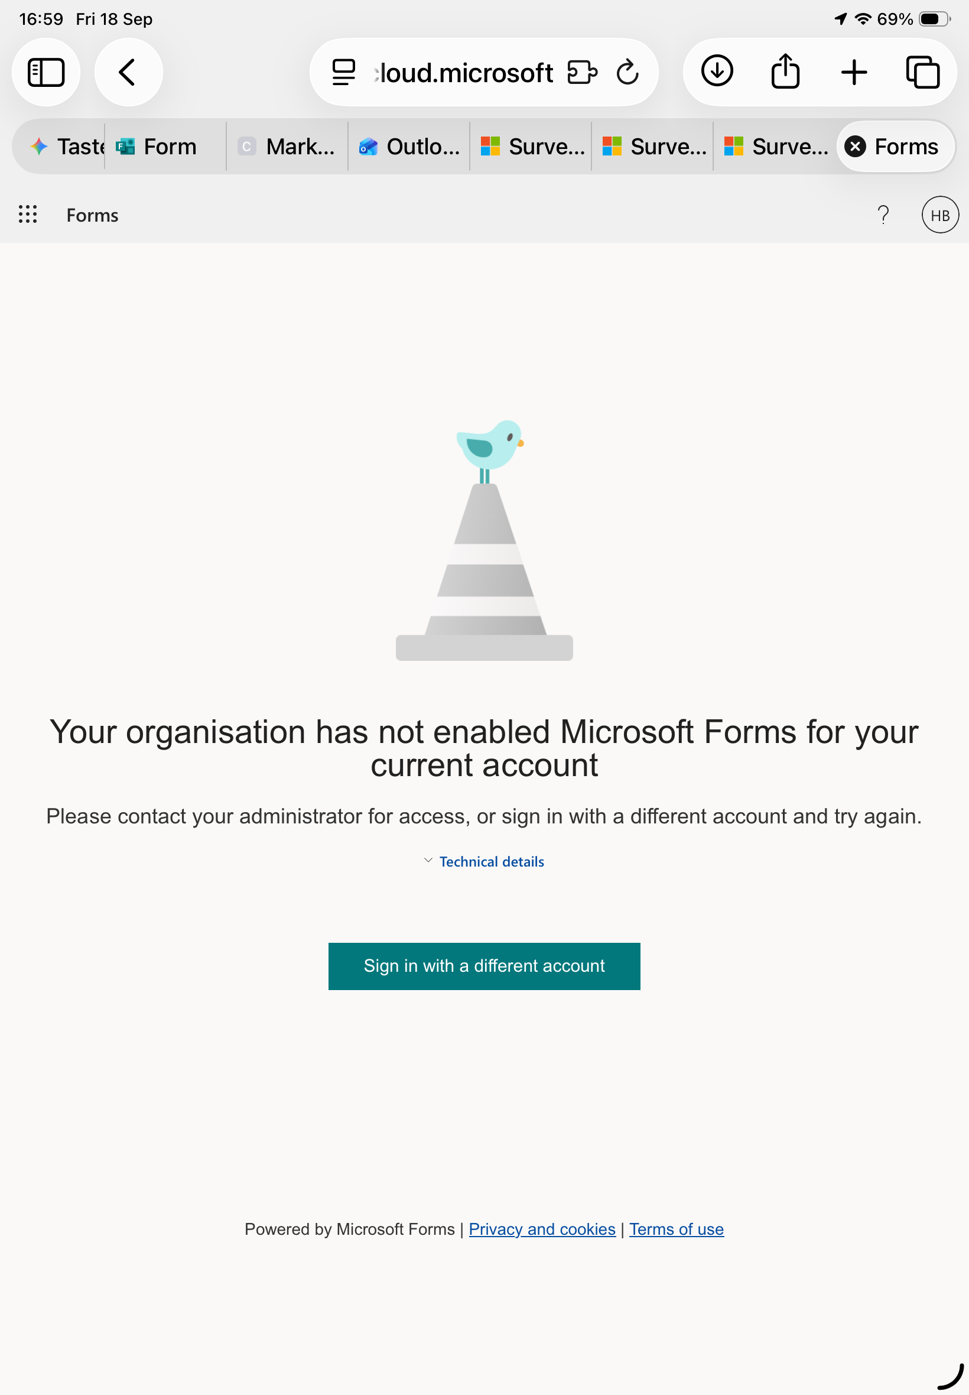Reload the page with the refresh icon
Viewport: 969px width, 1395px height.
click(627, 72)
